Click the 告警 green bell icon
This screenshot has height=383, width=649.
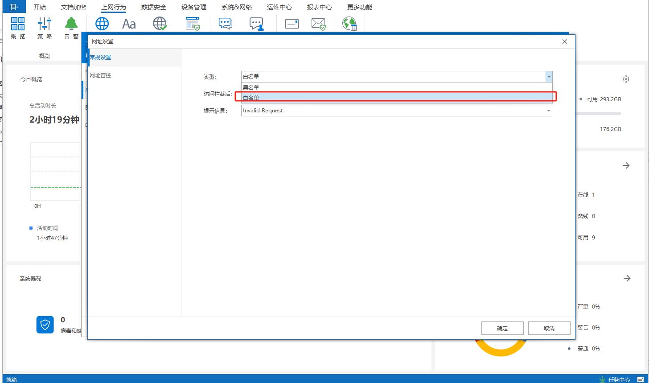(x=71, y=24)
